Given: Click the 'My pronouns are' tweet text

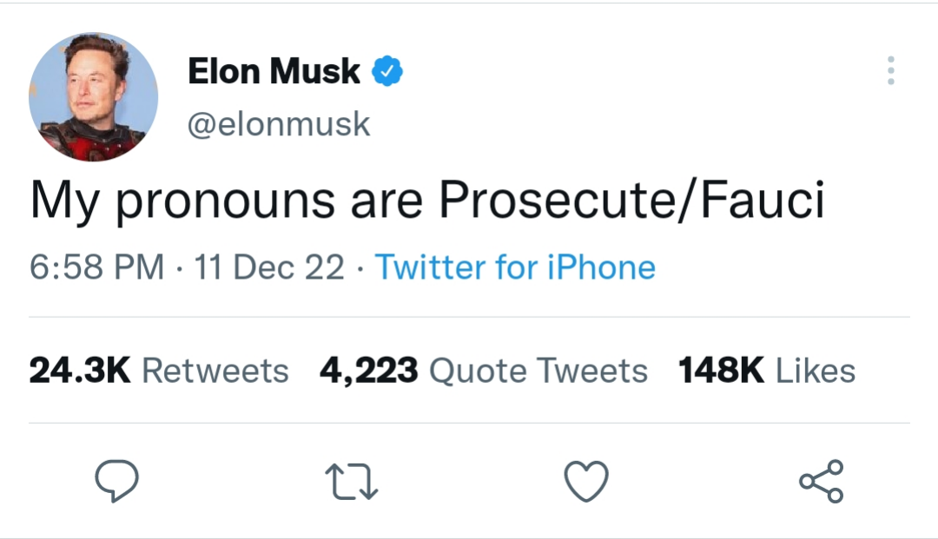Looking at the screenshot, I should pyautogui.click(x=226, y=200).
